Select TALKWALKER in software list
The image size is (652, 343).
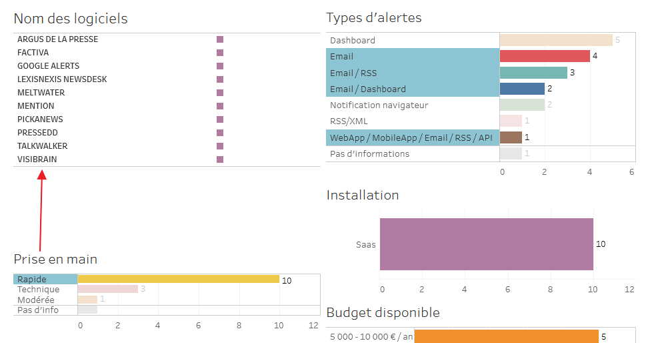[x=42, y=145]
